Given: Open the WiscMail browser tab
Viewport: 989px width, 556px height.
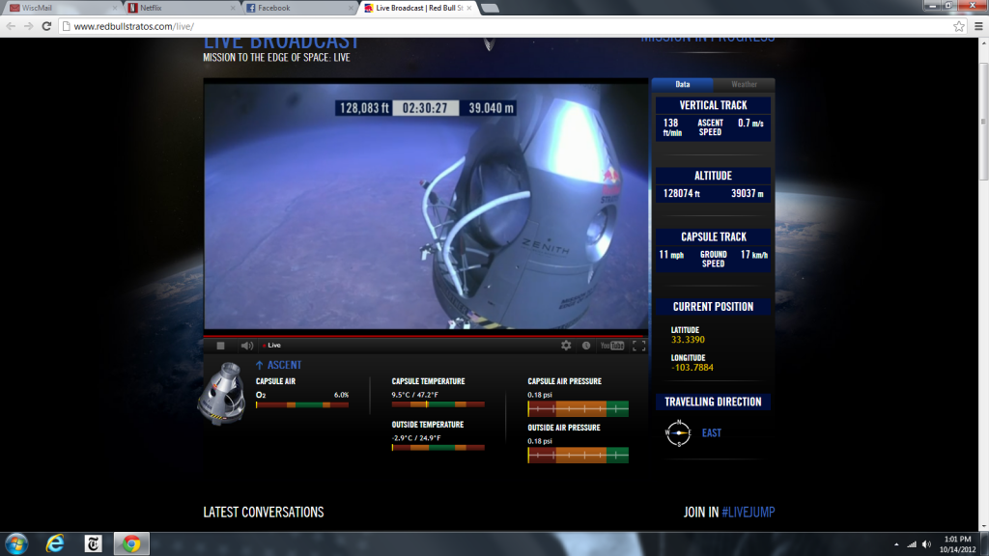Looking at the screenshot, I should click(x=62, y=8).
